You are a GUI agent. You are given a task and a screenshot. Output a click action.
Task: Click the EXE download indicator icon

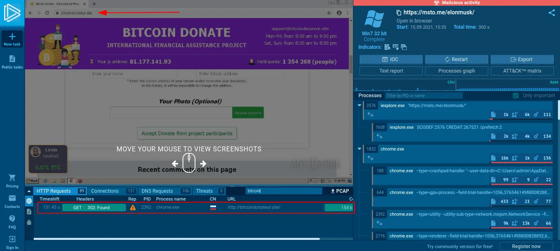[x=396, y=47]
